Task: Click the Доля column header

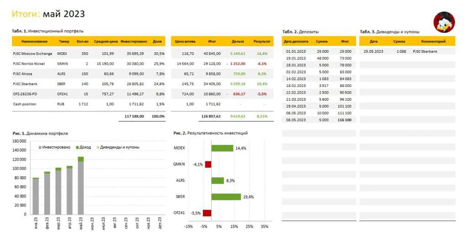Action: (x=157, y=41)
